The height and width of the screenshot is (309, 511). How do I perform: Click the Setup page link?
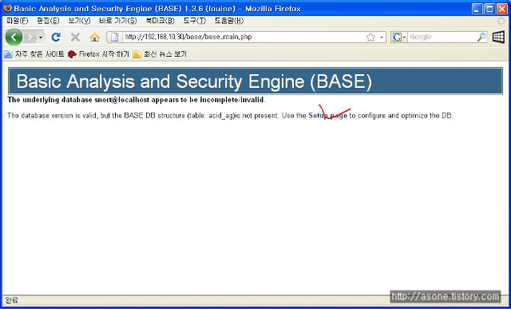327,116
